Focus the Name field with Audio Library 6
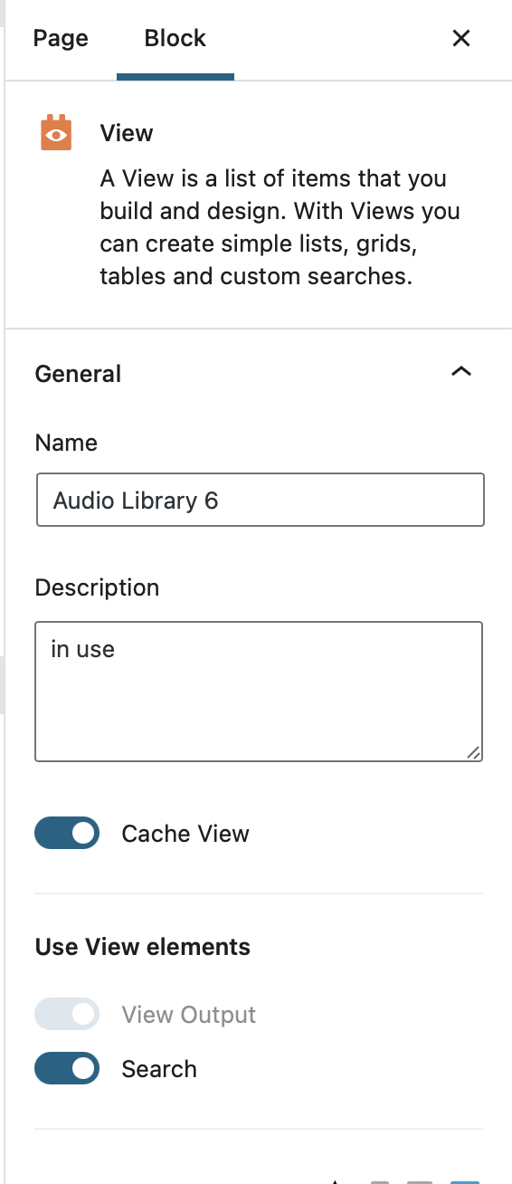This screenshot has height=1184, width=512. click(261, 500)
